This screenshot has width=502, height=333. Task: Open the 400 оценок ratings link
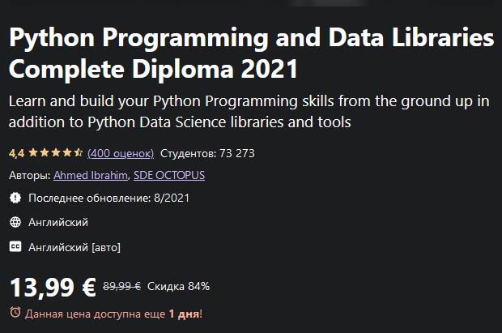[x=120, y=152]
